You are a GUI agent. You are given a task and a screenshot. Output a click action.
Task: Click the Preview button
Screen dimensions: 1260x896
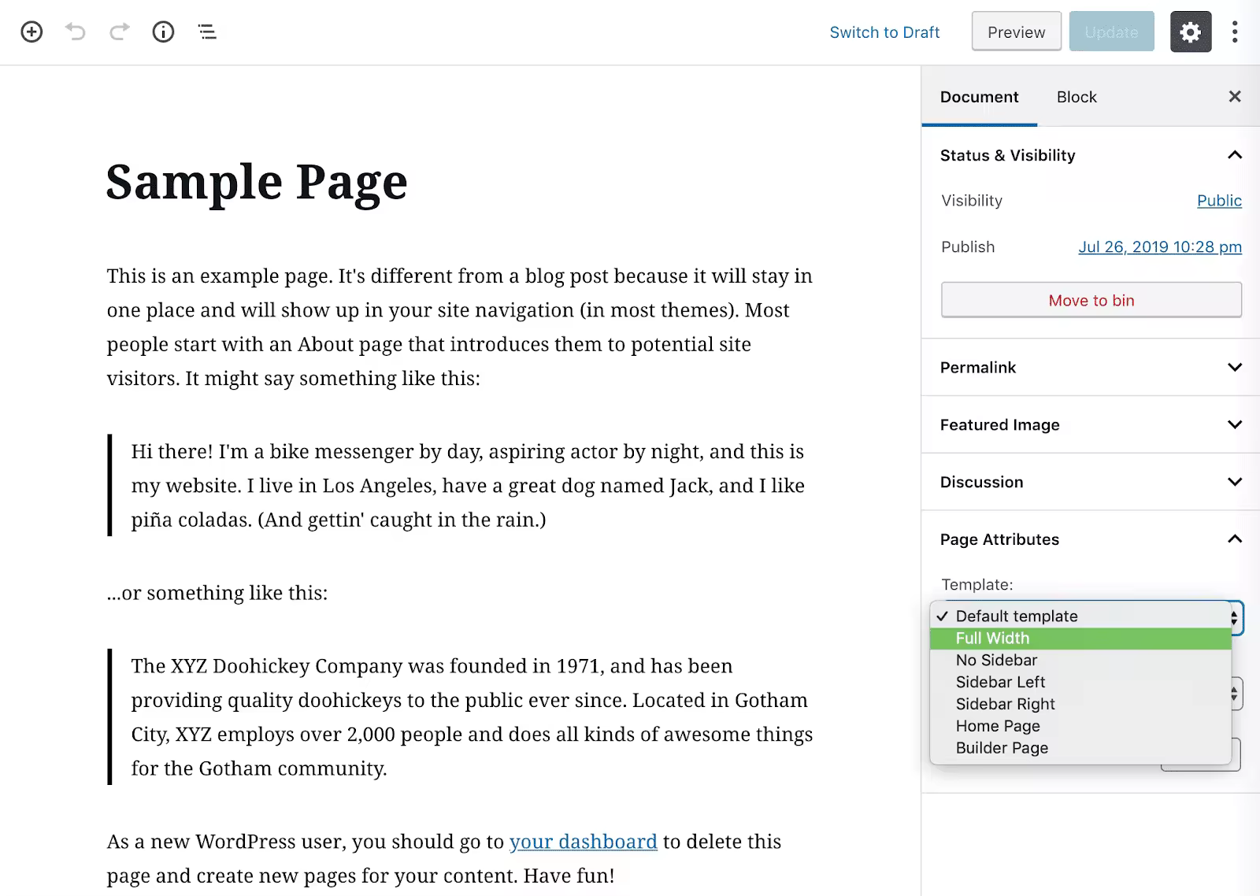(x=1017, y=32)
